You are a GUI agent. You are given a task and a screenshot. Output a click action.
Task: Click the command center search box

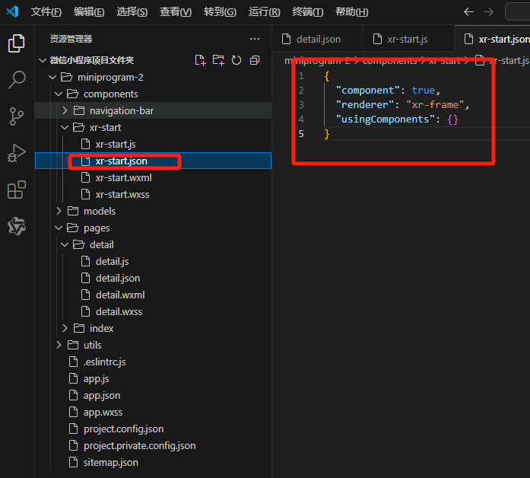pyautogui.click(x=518, y=12)
